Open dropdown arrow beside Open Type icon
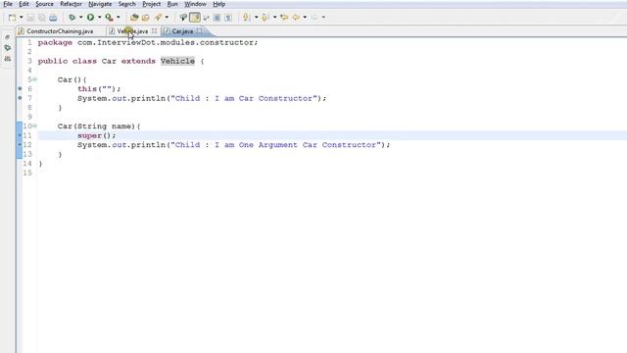This screenshot has height=353, width=627. (x=167, y=18)
